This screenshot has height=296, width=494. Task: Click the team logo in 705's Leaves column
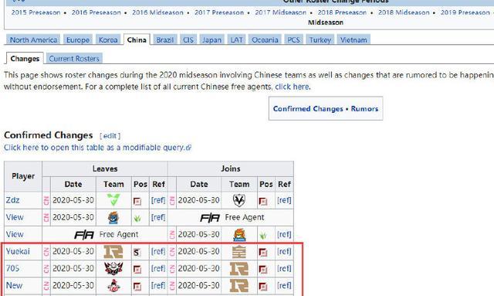coord(113,268)
